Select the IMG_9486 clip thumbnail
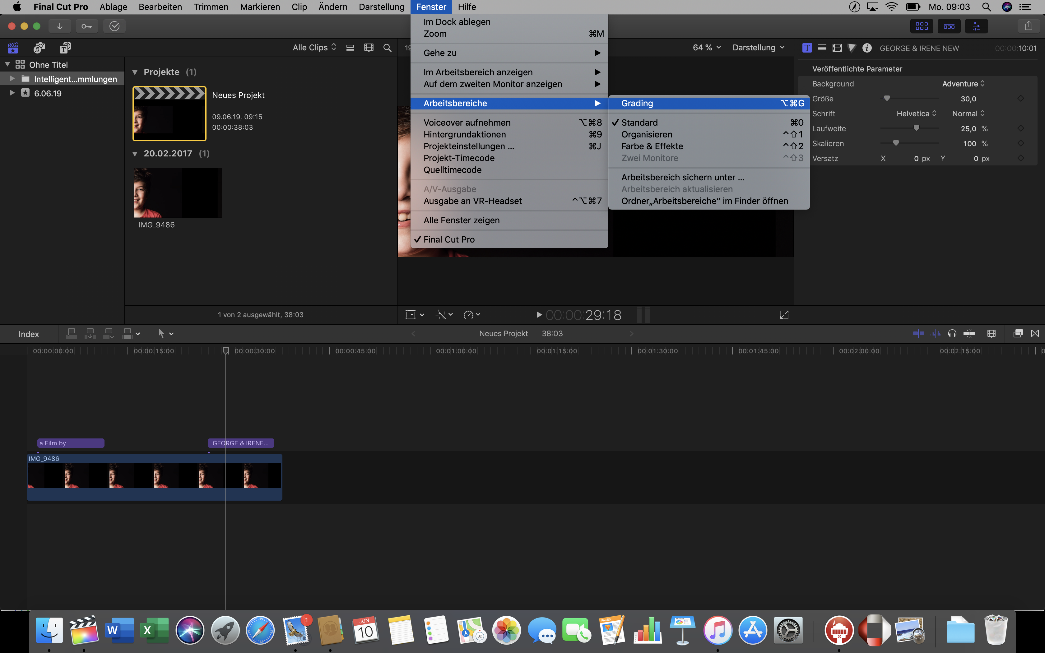Image resolution: width=1045 pixels, height=653 pixels. (x=177, y=192)
